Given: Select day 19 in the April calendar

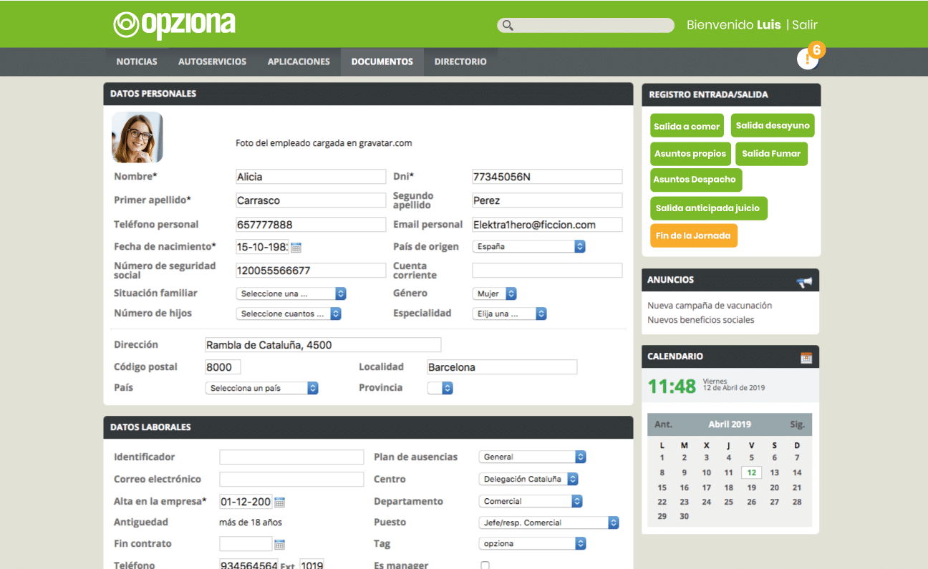Looking at the screenshot, I should coord(751,487).
